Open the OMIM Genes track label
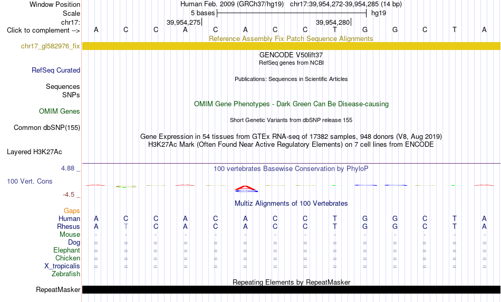Image resolution: width=501 pixels, height=302 pixels. click(x=59, y=112)
